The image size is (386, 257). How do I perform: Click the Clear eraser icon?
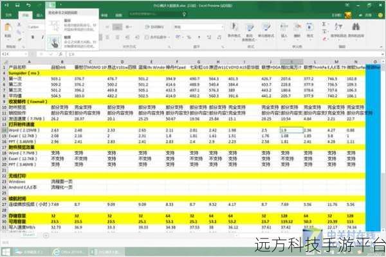[324, 39]
